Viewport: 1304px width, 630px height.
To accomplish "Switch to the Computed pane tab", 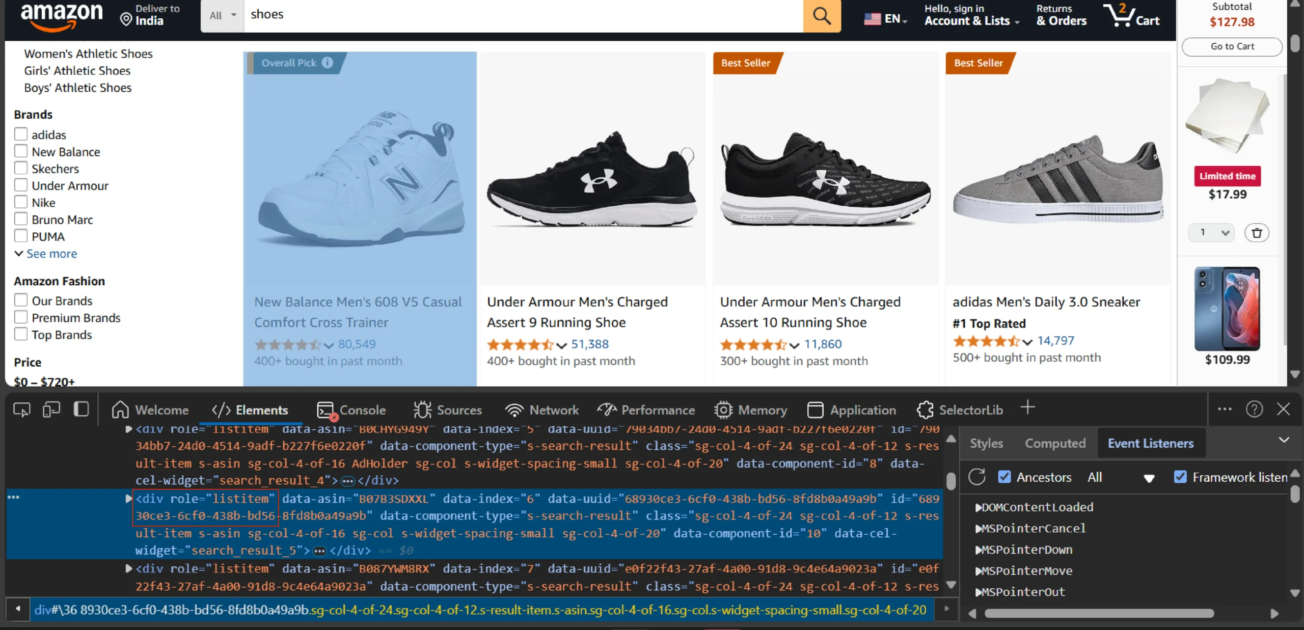I will [x=1055, y=444].
